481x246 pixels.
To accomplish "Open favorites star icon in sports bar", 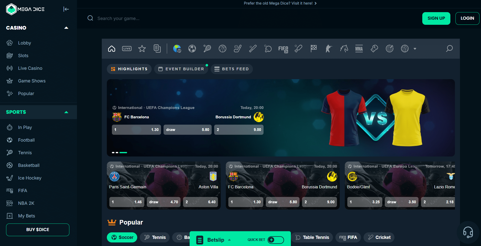I will click(142, 49).
